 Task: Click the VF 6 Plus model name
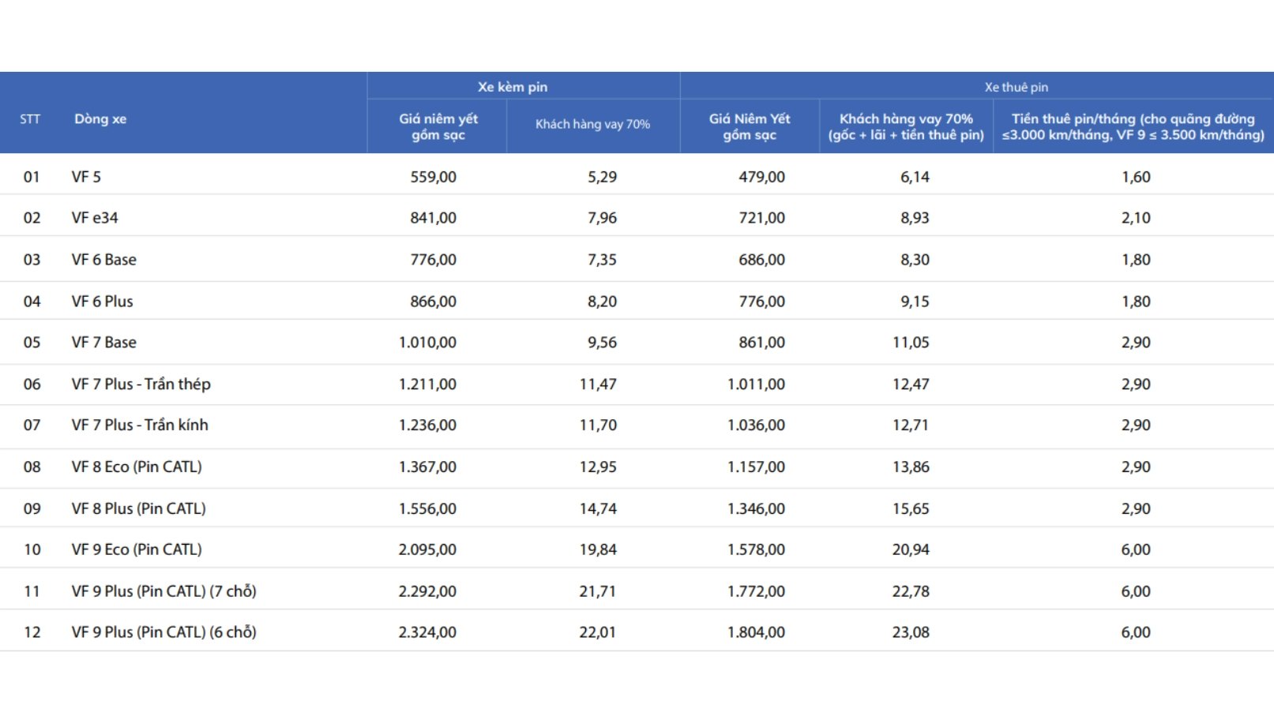pos(102,302)
